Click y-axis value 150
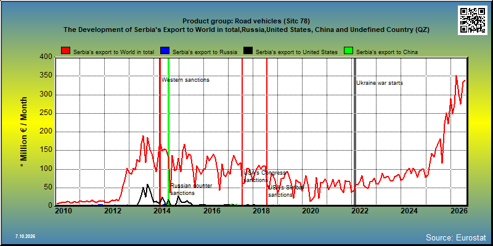The height and width of the screenshot is (246, 493). pyautogui.click(x=46, y=150)
